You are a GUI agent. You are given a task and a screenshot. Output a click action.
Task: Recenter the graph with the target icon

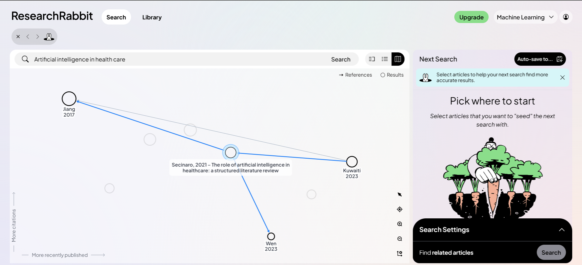pyautogui.click(x=400, y=209)
